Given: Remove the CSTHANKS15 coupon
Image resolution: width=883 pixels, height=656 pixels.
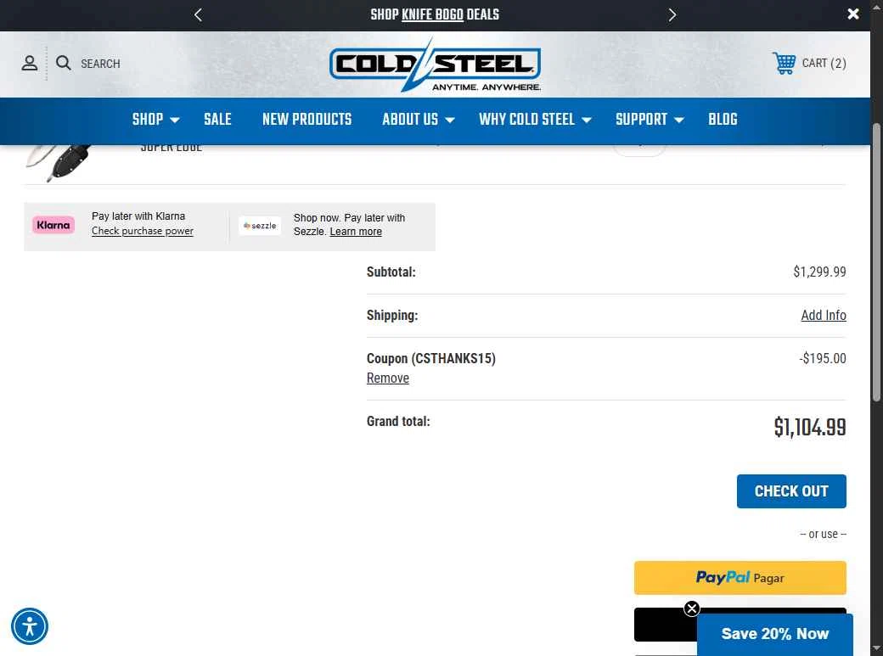Looking at the screenshot, I should coord(387,378).
